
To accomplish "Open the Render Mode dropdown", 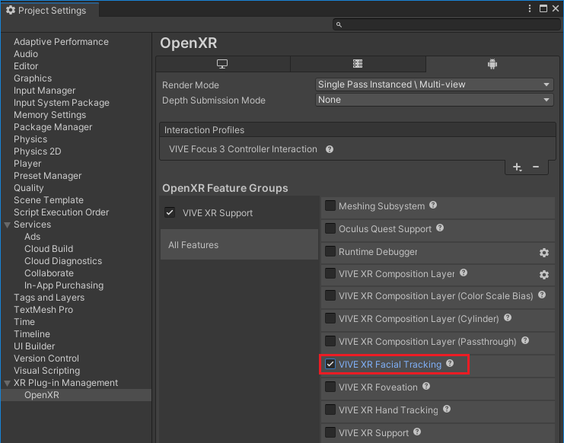I will point(434,84).
